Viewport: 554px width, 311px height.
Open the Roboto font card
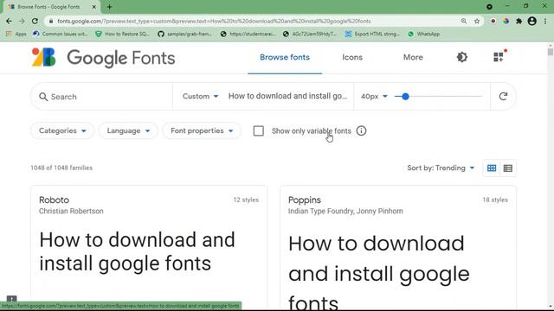[149, 247]
